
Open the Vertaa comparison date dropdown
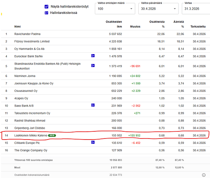point(196,9)
